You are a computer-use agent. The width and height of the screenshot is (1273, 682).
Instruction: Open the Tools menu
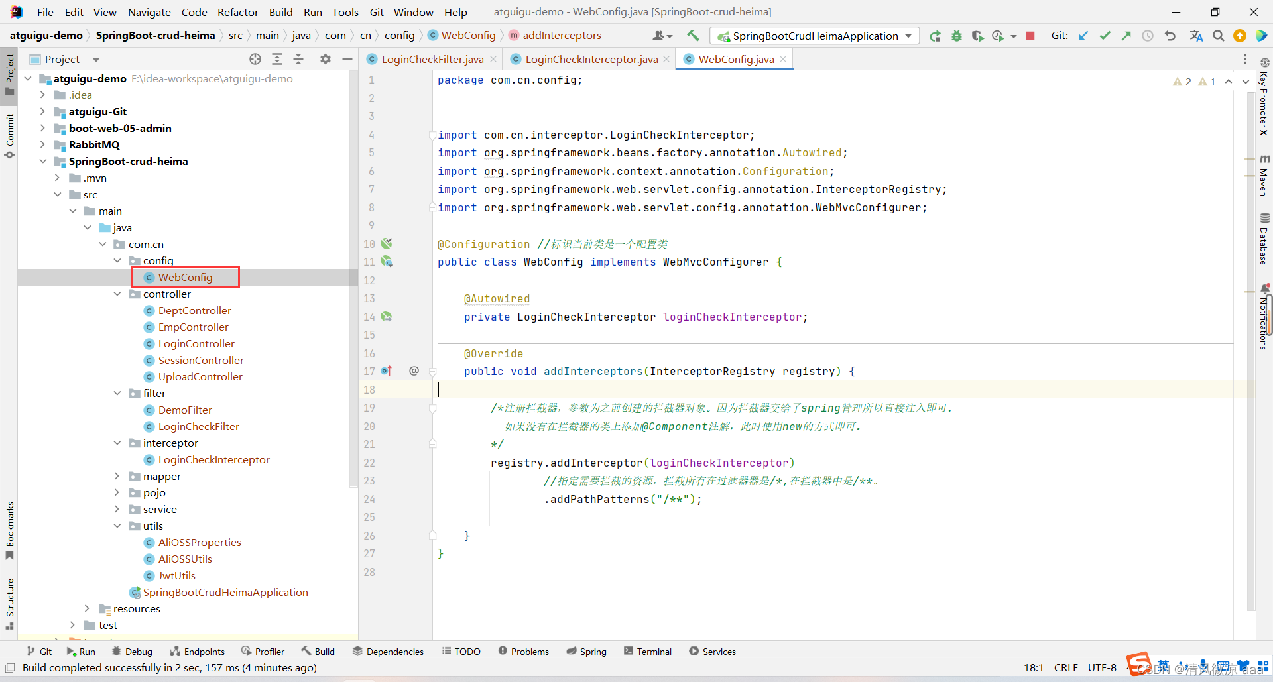point(345,12)
